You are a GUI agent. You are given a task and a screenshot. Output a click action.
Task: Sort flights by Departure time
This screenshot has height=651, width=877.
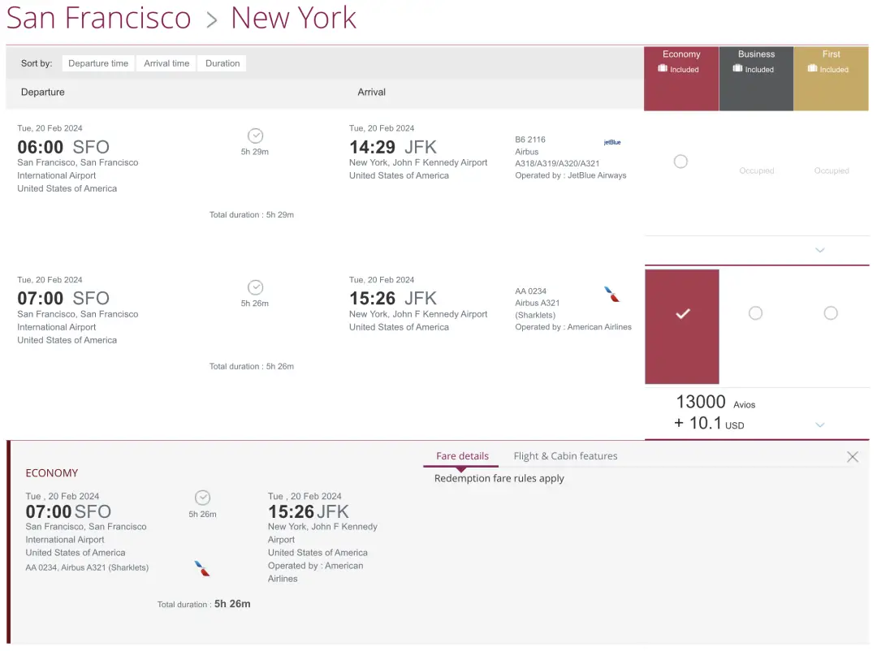click(98, 63)
